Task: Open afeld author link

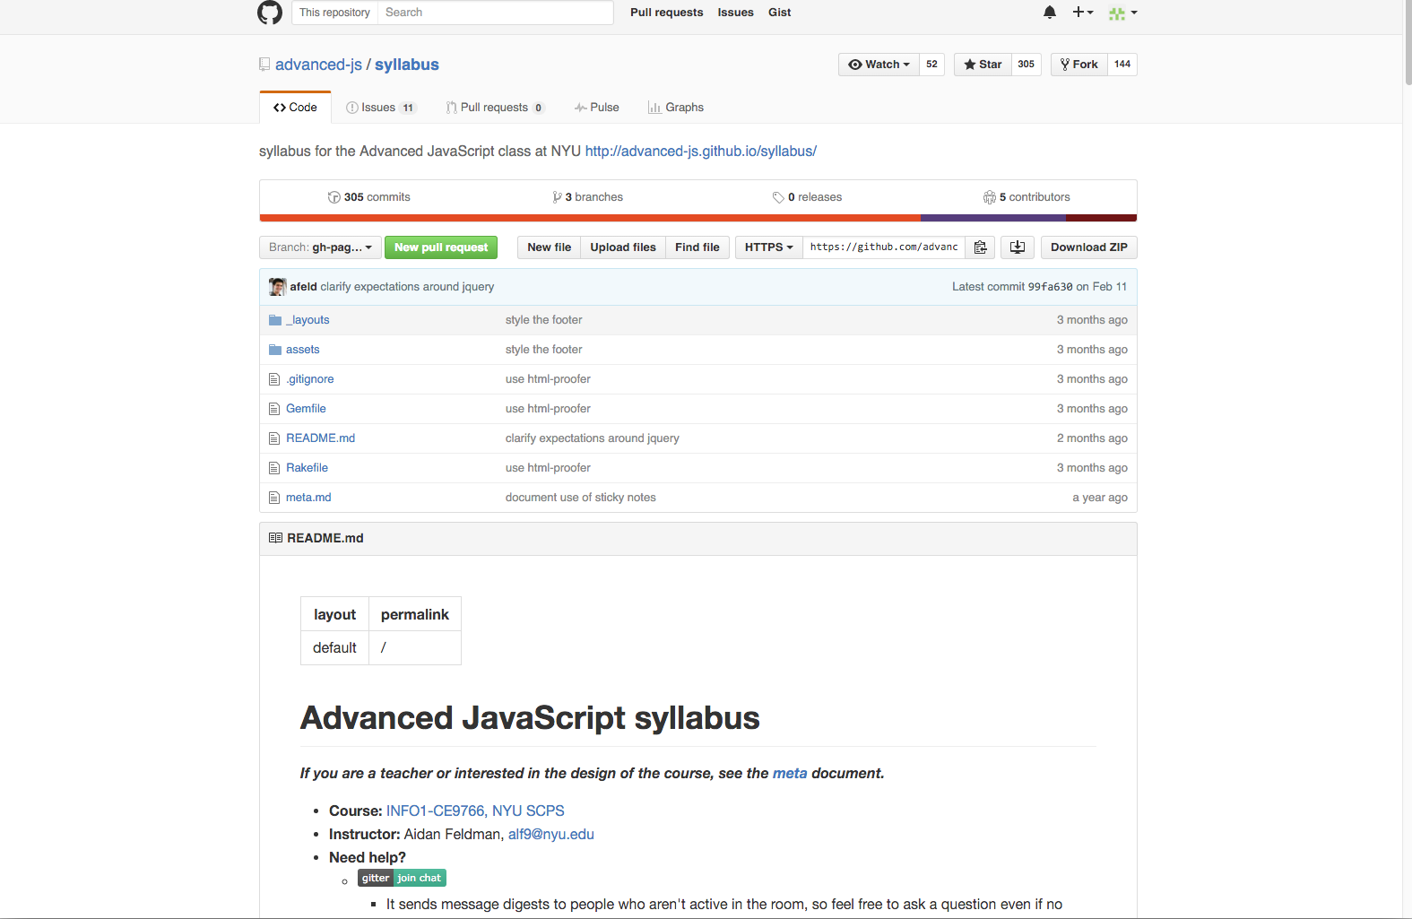Action: (x=303, y=287)
